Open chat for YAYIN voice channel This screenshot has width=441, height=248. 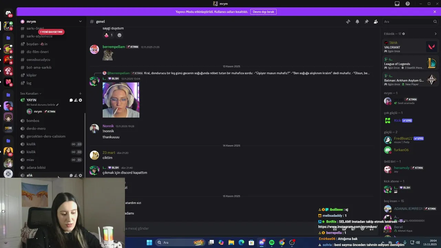(x=71, y=100)
